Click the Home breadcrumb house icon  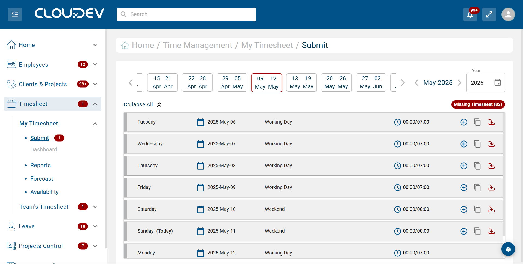point(125,45)
